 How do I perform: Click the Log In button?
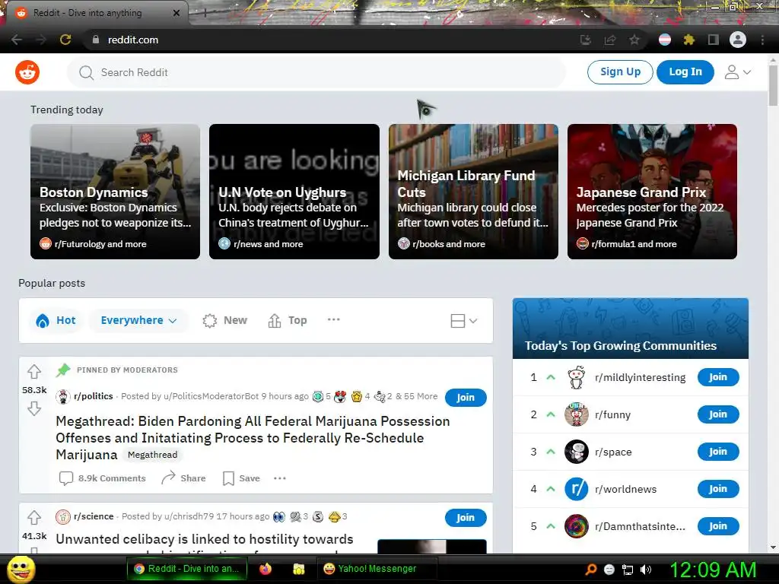[x=685, y=72]
